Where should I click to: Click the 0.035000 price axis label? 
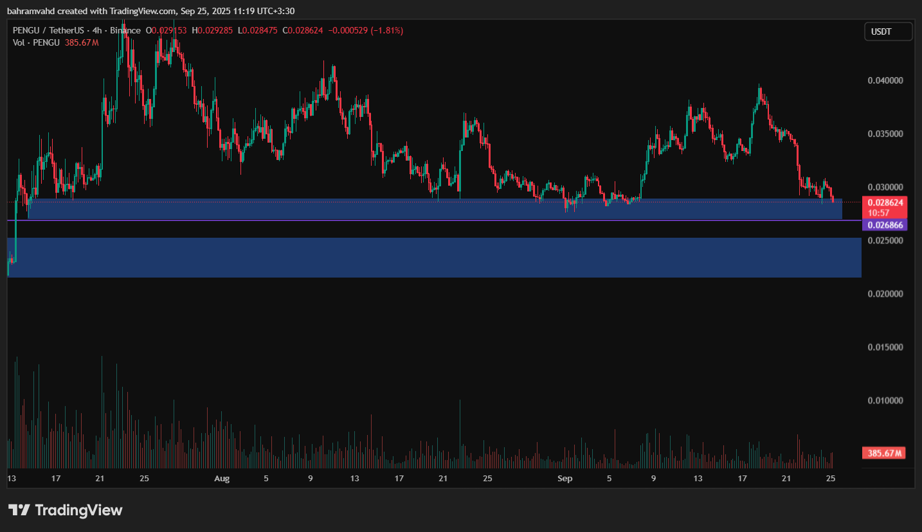885,134
